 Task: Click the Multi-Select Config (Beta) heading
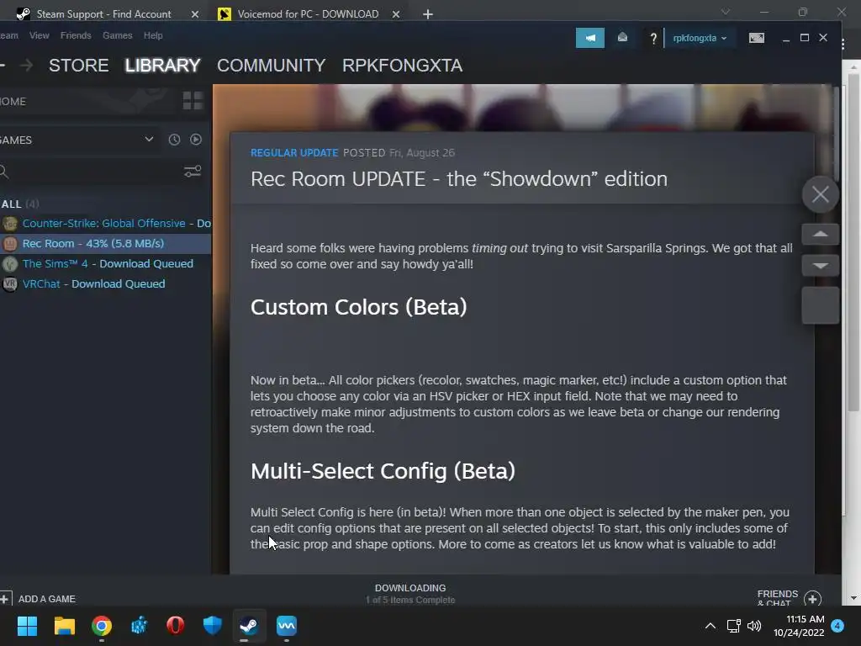[x=383, y=471]
